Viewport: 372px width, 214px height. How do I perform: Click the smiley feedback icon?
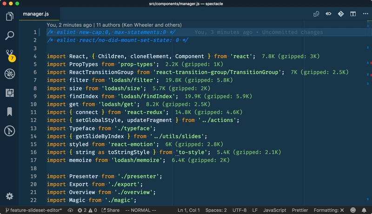[x=353, y=210]
